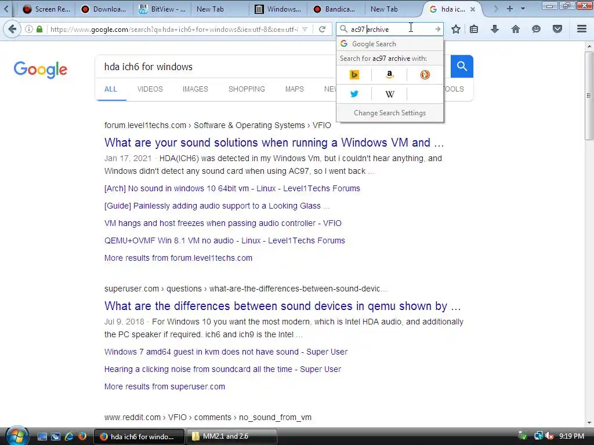Click the Firefox quick launch icon
The image size is (594, 445).
pos(82,436)
